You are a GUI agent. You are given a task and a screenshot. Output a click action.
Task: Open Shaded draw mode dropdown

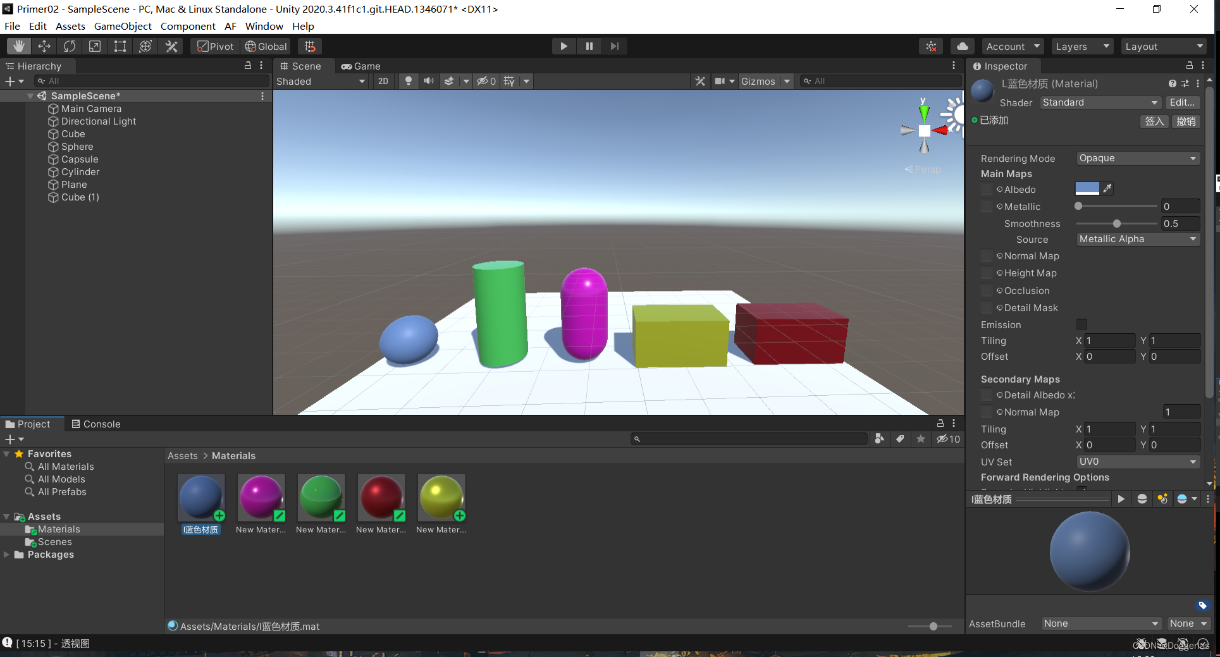(x=321, y=81)
